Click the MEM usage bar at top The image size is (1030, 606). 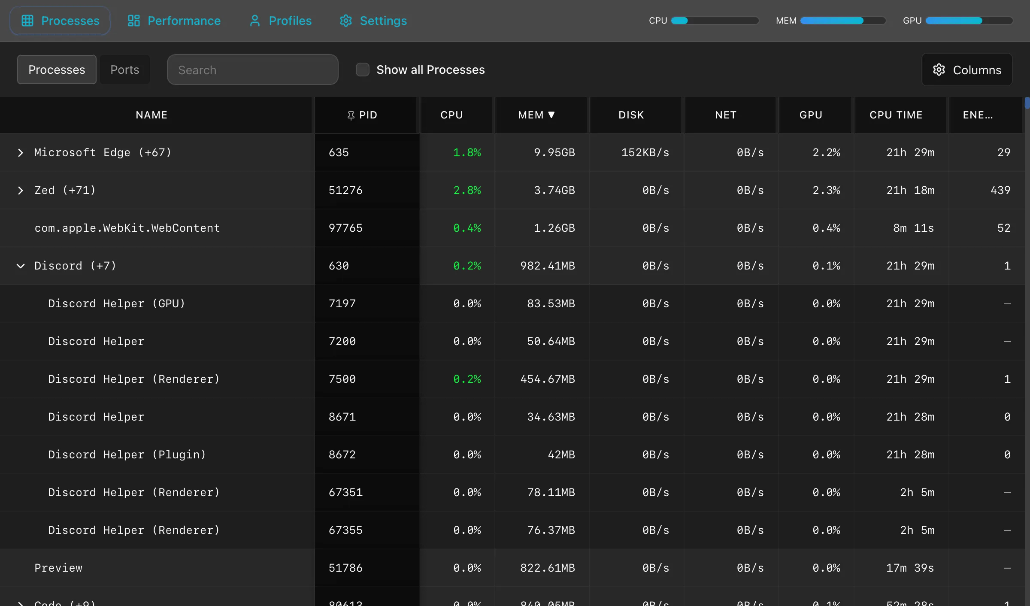[x=842, y=21]
